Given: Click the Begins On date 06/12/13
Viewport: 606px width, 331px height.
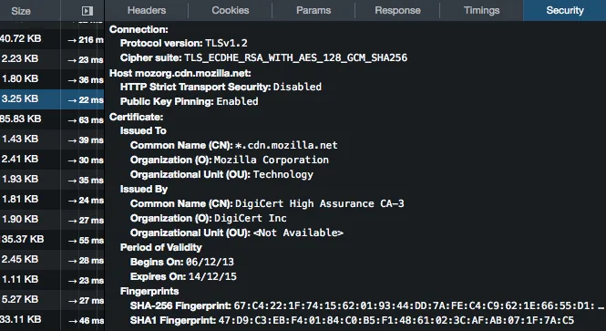Looking at the screenshot, I should coord(210,263).
